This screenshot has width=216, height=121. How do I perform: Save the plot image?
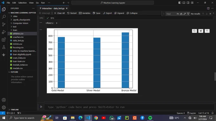tap(207, 31)
